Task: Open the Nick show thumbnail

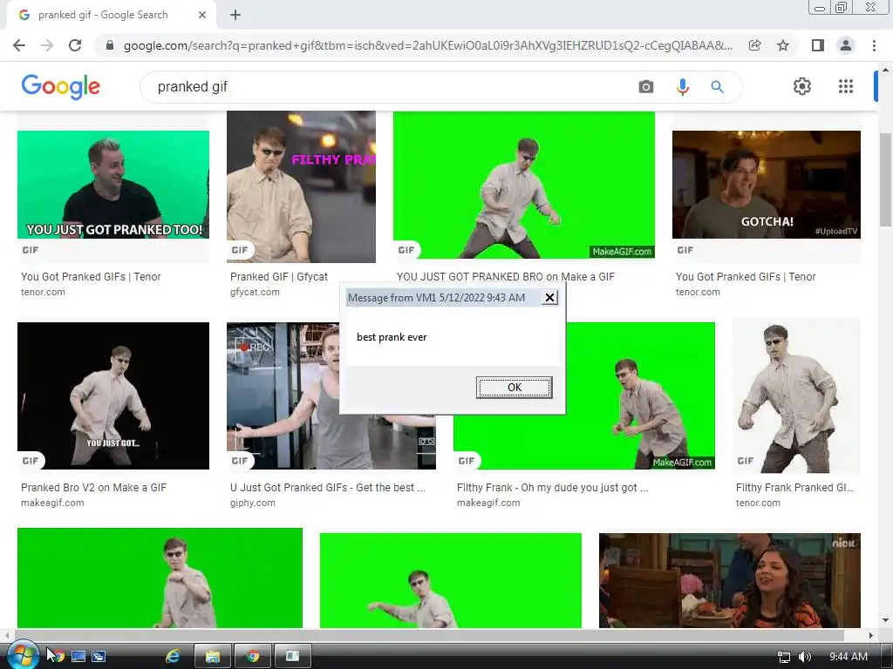Action: [730, 580]
